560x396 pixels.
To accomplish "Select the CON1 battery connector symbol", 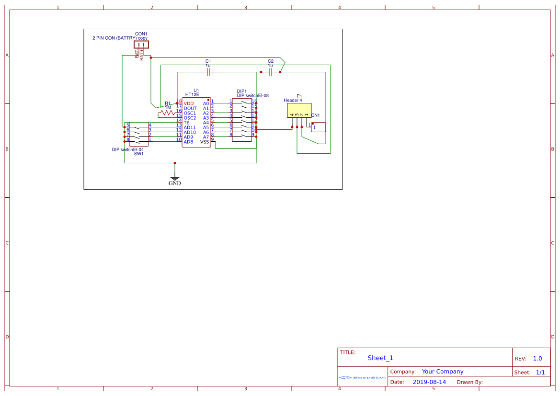I will coord(141,45).
